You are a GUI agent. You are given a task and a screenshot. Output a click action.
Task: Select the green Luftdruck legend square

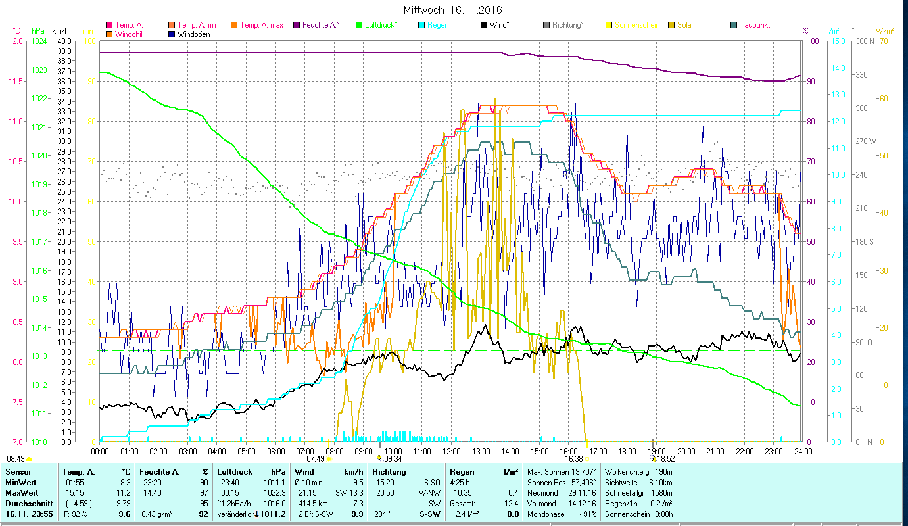tap(359, 26)
